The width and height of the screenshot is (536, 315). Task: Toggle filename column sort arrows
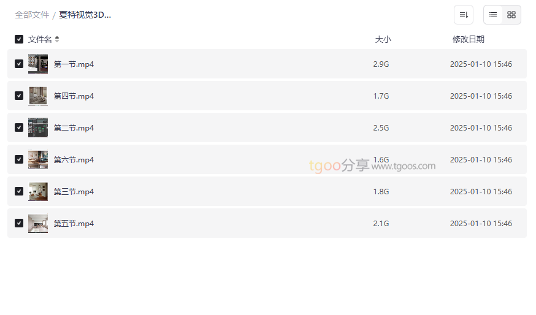click(57, 39)
